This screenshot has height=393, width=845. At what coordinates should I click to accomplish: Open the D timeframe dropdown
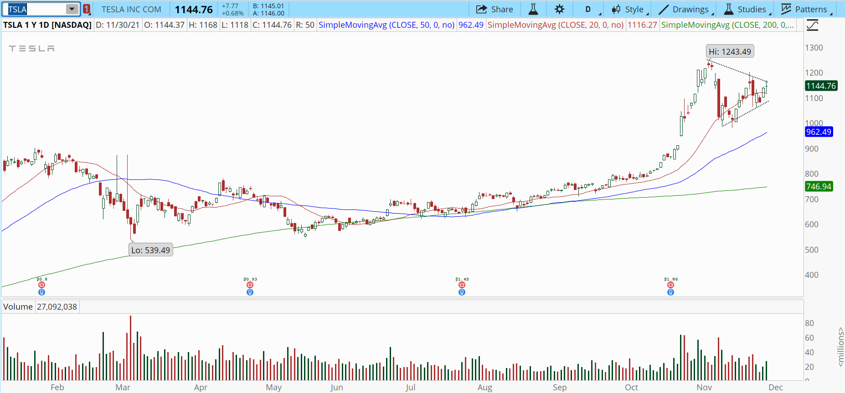(x=588, y=9)
